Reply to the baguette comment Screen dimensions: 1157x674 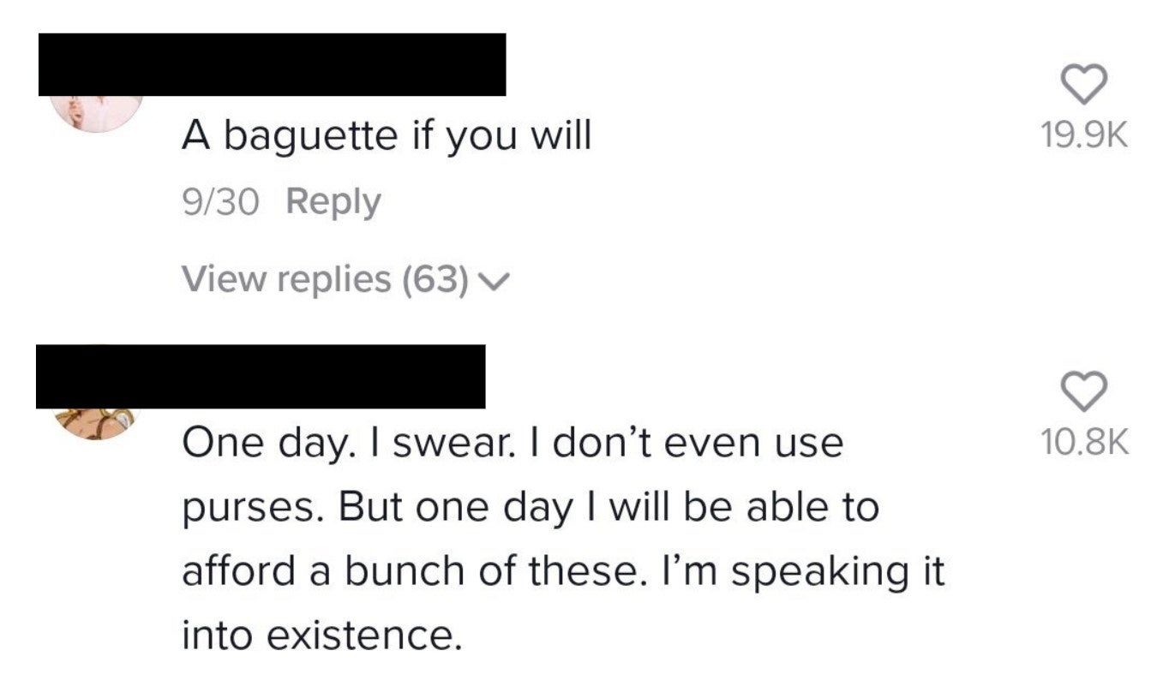(333, 204)
